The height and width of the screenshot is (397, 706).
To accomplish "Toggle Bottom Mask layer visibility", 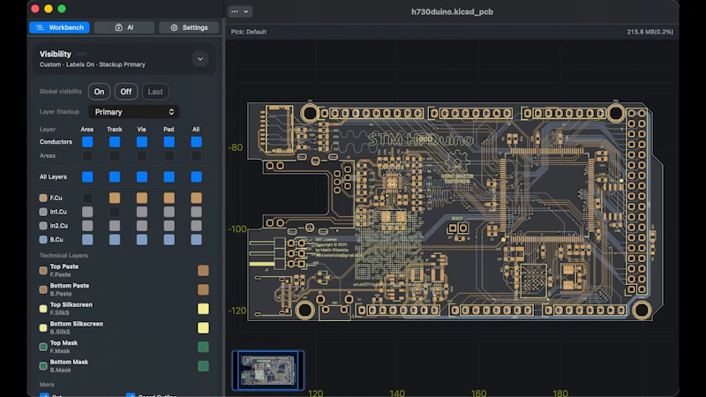I will [x=203, y=366].
